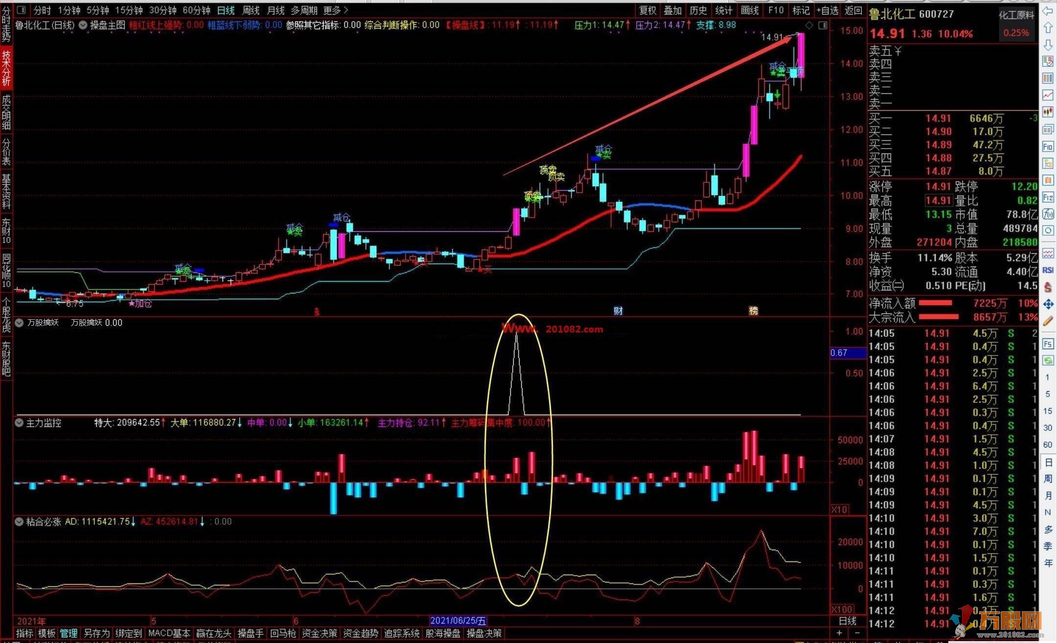The image size is (1057, 643).
Task: Click the 财 marker below the candlesticks
Action: [x=618, y=311]
